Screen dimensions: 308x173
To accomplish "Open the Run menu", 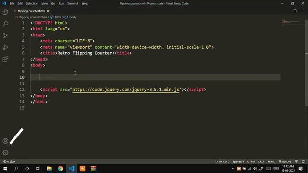I will pos(61,3).
